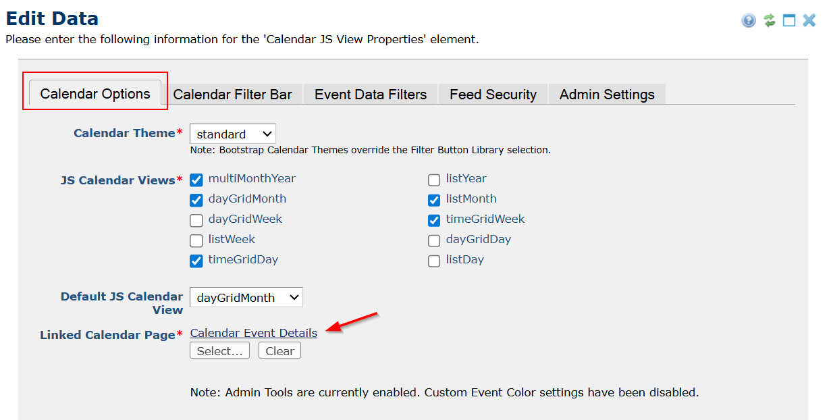Check the listYear view option
This screenshot has width=831, height=420.
point(434,180)
